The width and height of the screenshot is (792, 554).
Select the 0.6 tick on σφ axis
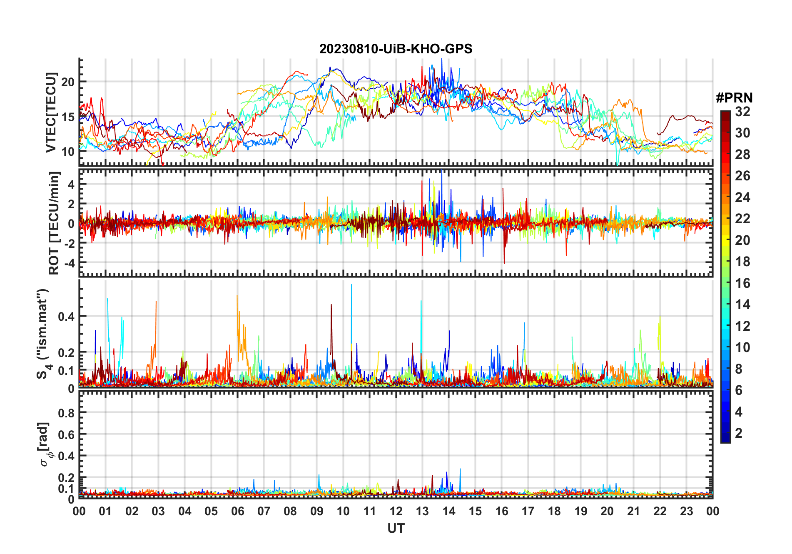tap(67, 434)
